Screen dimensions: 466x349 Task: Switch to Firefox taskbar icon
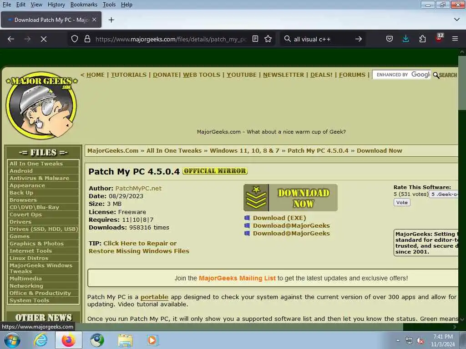(x=69, y=340)
